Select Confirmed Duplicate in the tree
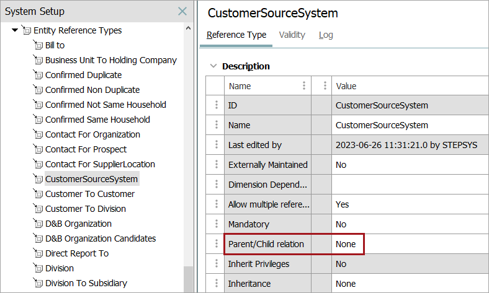Viewport: 489px width, 293px height. click(84, 75)
